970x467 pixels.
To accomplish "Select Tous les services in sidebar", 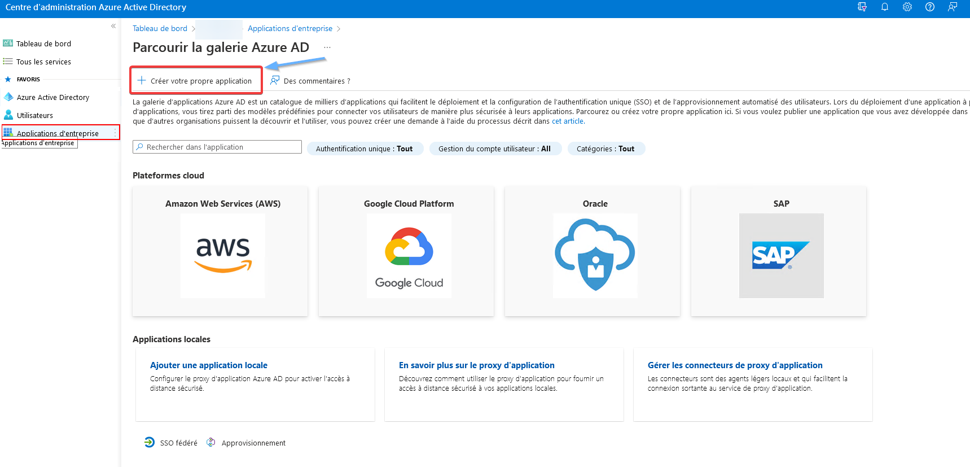I will click(43, 62).
